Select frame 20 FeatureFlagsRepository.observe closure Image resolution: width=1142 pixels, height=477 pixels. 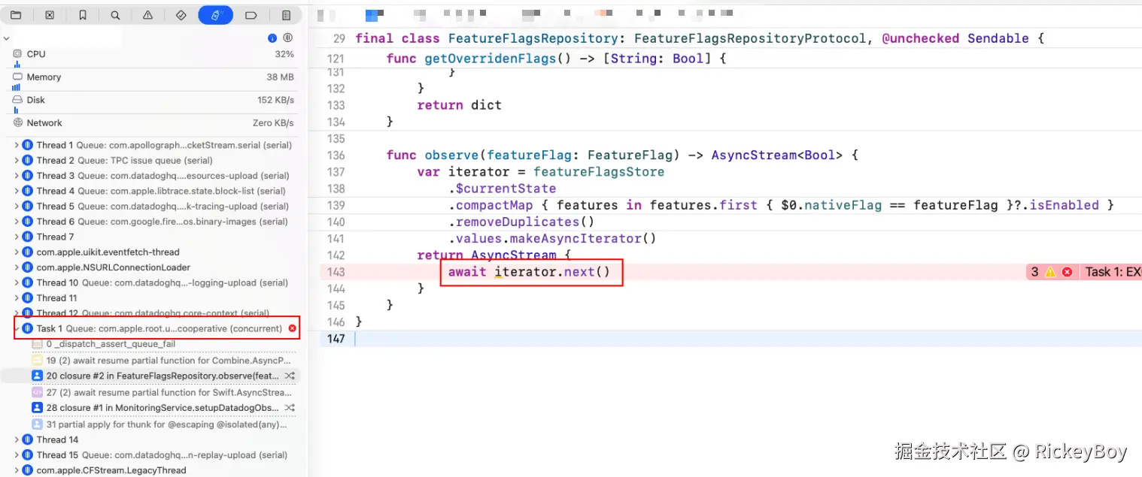point(153,376)
